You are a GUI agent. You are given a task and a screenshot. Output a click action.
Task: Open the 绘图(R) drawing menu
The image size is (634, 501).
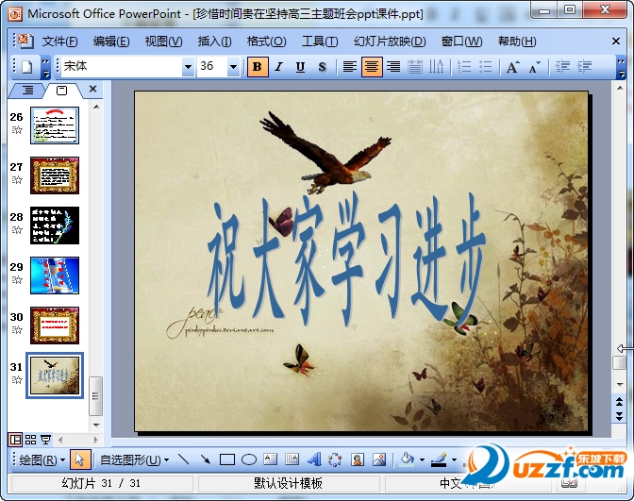pyautogui.click(x=42, y=460)
